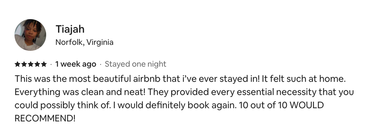Click the phrase '10 out of 10'
368x130 pixels.
click(x=263, y=105)
